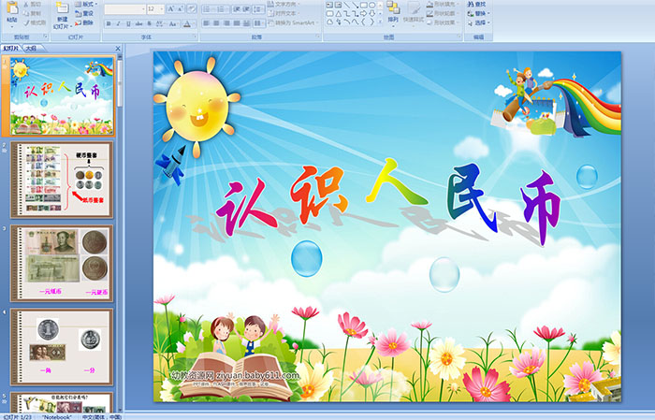Select the down arrow shape

(371, 13)
